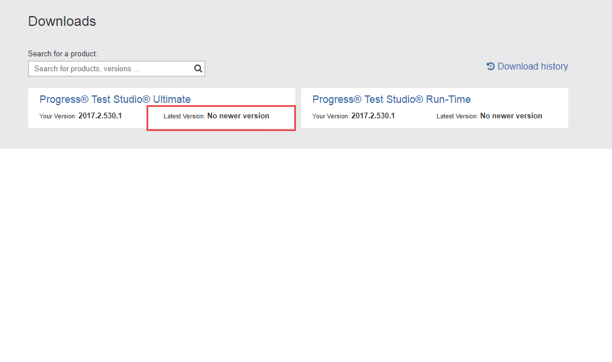This screenshot has width=612, height=362.
Task: Click 'No newer version' in Run-Time card
Action: click(511, 115)
